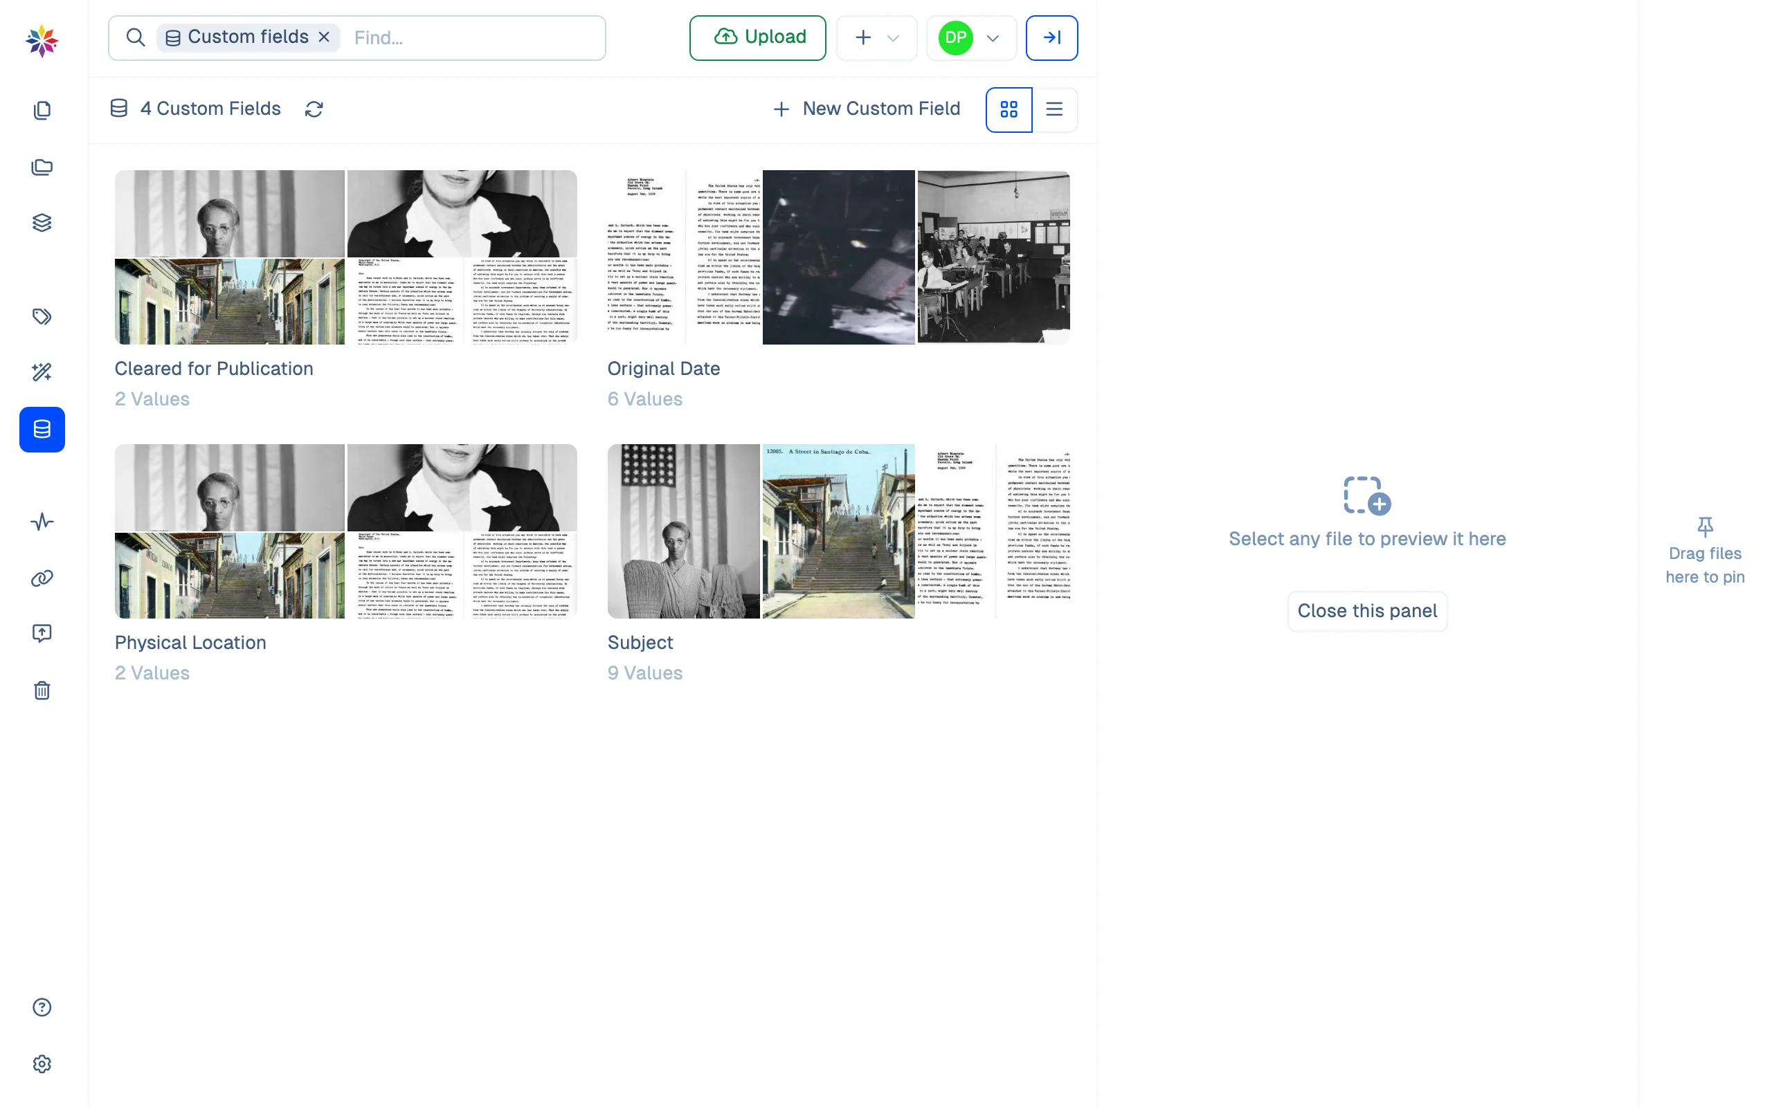1772x1107 pixels.
Task: Click the colorful app logo
Action: click(42, 41)
